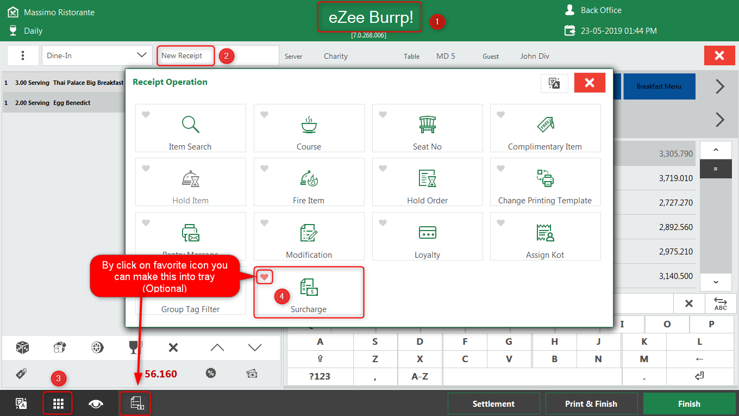This screenshot has height=416, width=739.
Task: Favorite Complimentary Item with its heart
Action: click(x=500, y=114)
